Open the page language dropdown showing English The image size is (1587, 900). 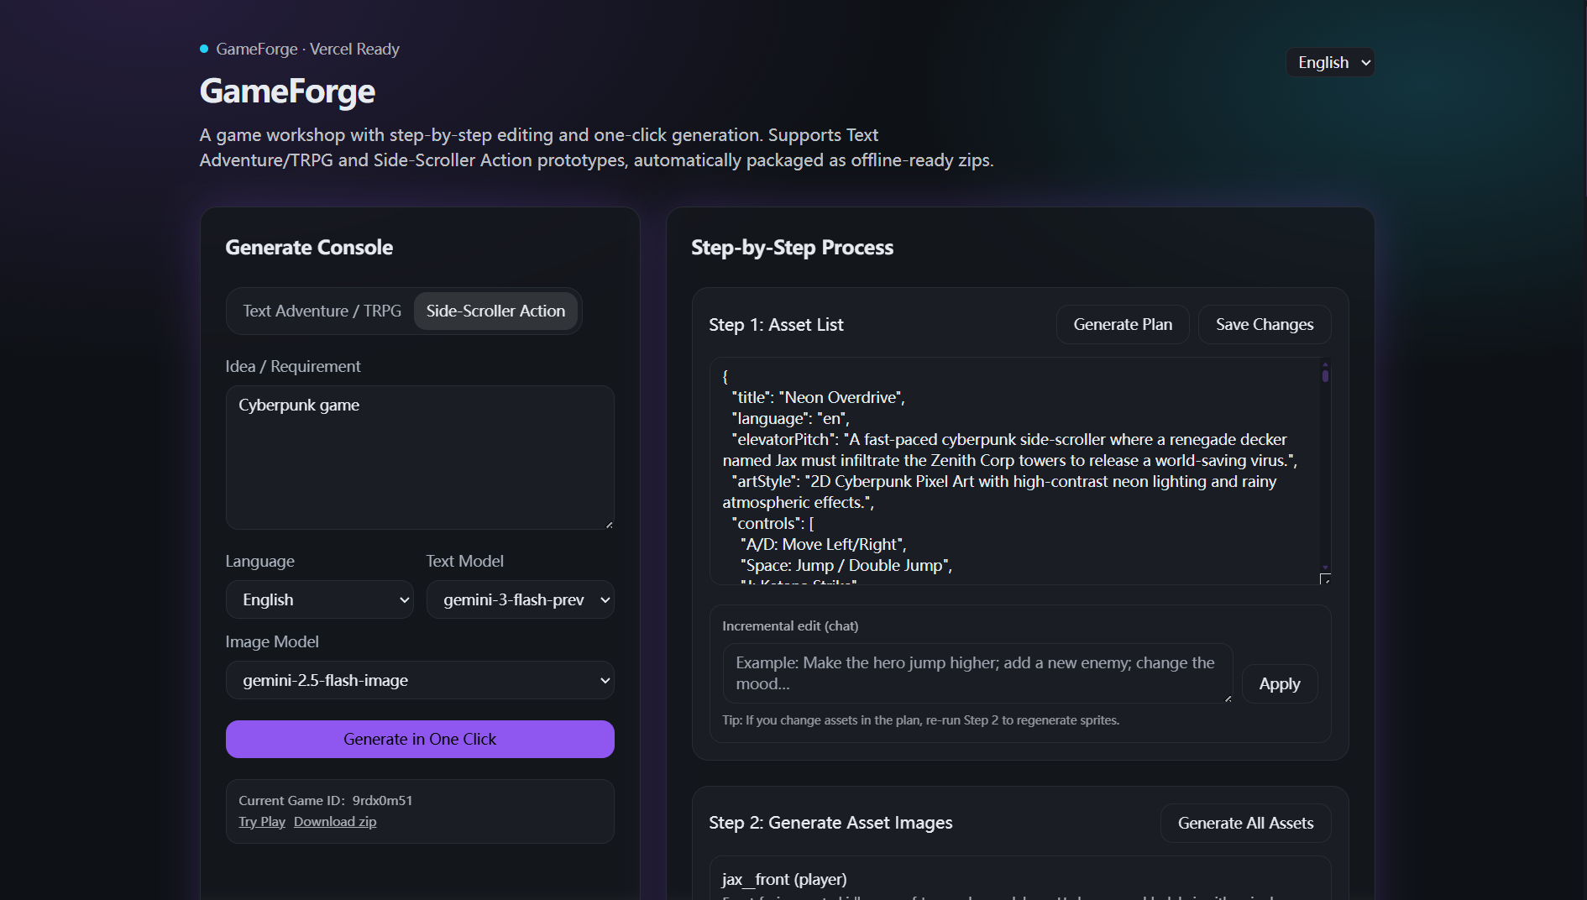(1330, 62)
